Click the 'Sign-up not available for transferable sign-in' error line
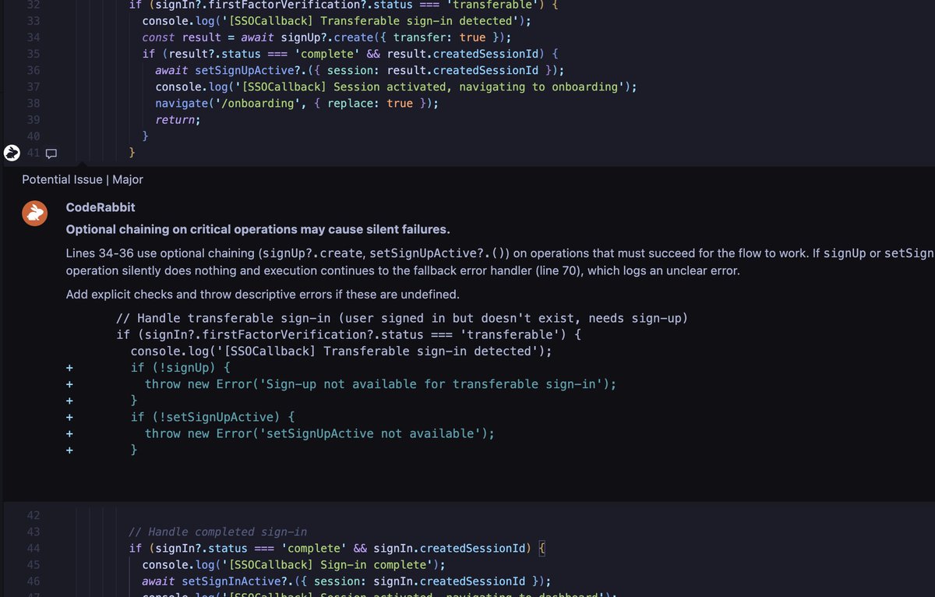935x597 pixels. coord(381,383)
